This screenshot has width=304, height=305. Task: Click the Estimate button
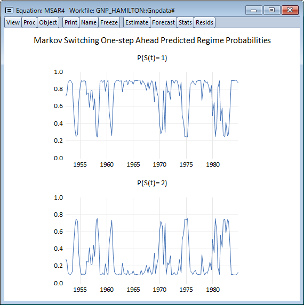click(137, 22)
